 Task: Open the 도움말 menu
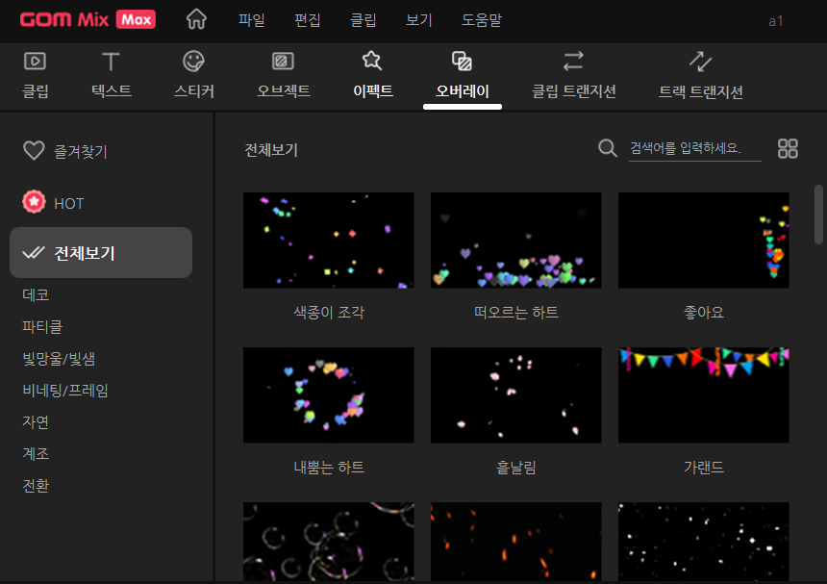482,20
